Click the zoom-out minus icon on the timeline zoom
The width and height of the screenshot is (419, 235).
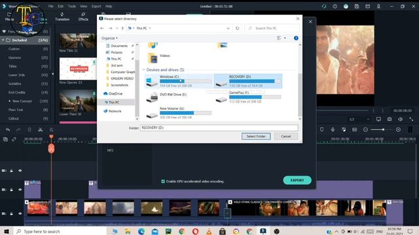tap(365, 129)
